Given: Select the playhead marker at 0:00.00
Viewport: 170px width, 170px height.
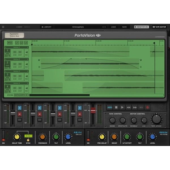Looking at the screenshot, I should click(x=32, y=44).
